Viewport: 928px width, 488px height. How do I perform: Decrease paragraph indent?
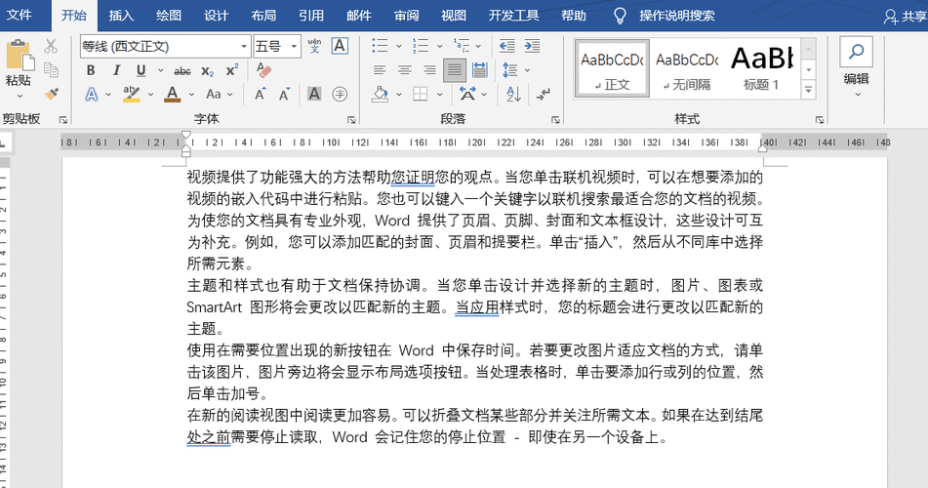point(506,46)
